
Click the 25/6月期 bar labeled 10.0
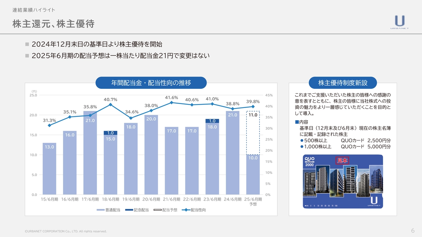tap(253, 174)
